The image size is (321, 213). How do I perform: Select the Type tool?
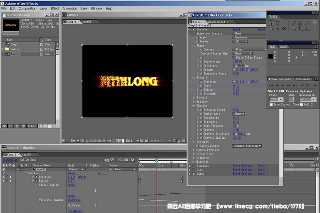tap(300, 29)
